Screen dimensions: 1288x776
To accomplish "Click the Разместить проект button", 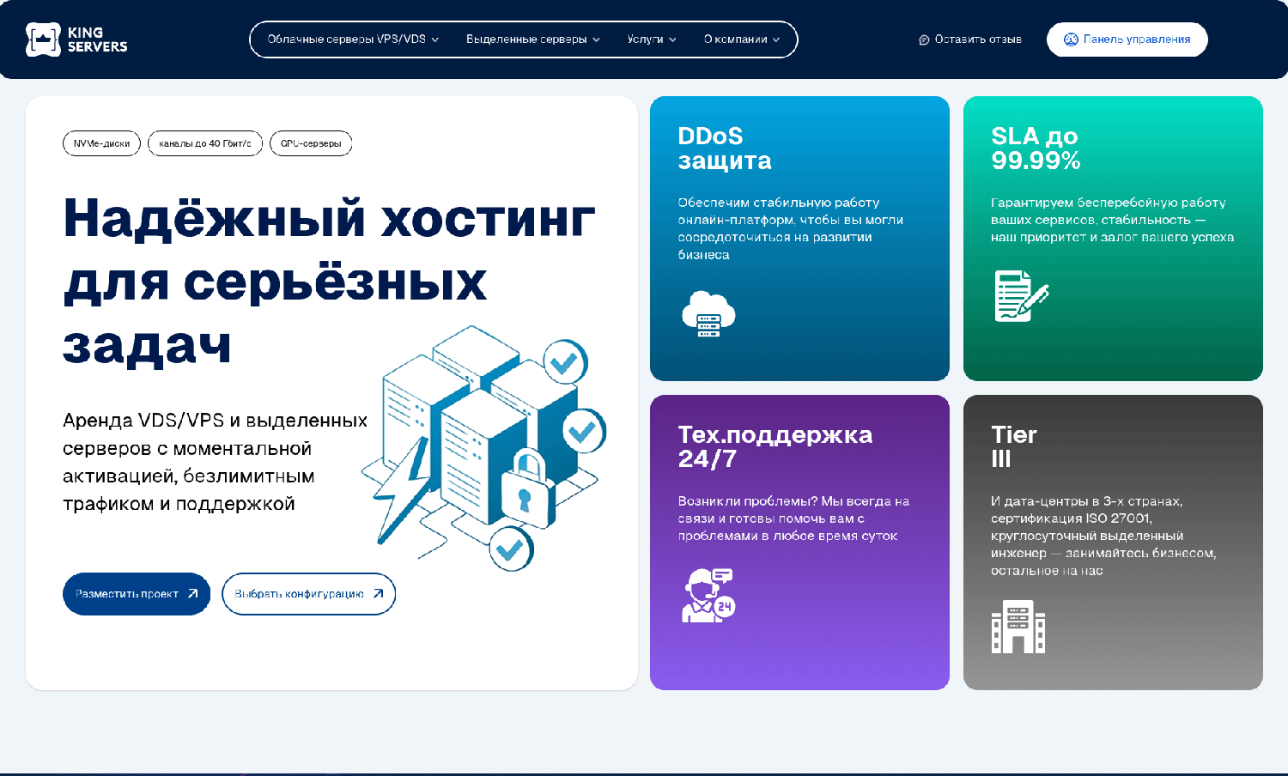I will click(x=136, y=593).
